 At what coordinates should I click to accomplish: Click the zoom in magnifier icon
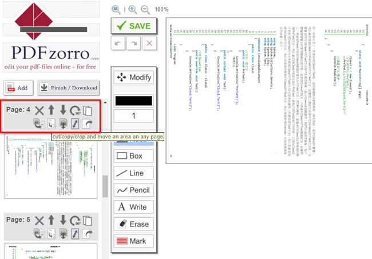coord(133,10)
